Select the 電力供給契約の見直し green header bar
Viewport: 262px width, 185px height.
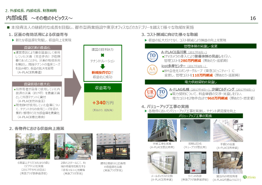point(201,82)
